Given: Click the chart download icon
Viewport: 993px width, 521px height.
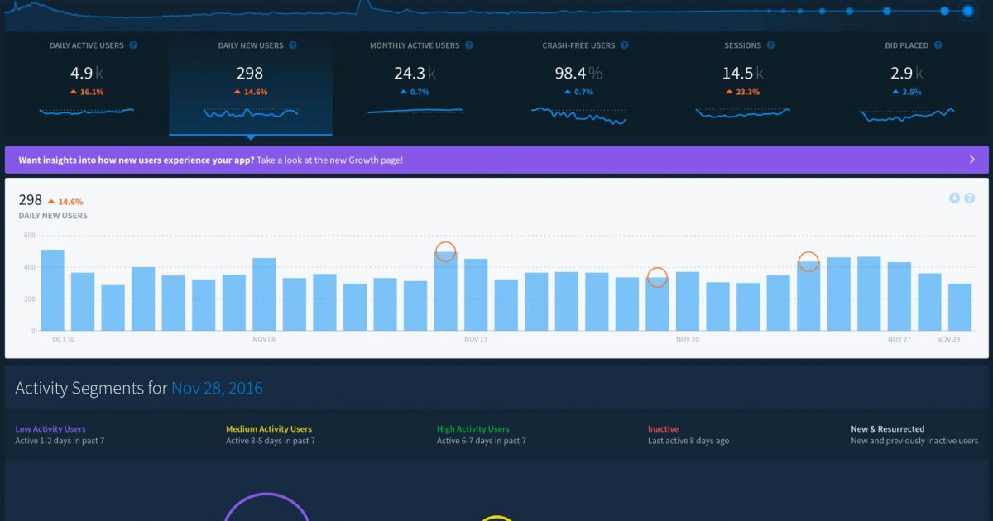Looking at the screenshot, I should click(954, 198).
